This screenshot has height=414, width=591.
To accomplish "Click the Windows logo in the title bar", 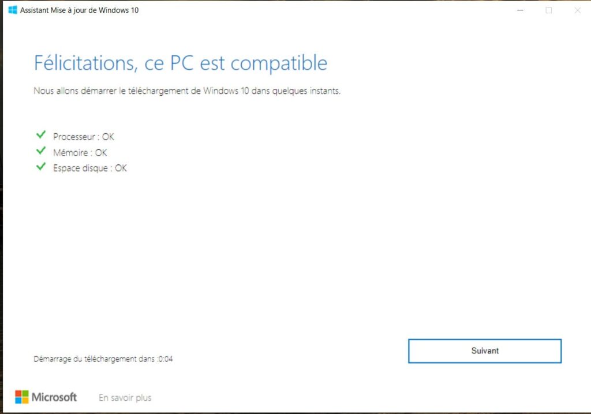I will pyautogui.click(x=13, y=10).
